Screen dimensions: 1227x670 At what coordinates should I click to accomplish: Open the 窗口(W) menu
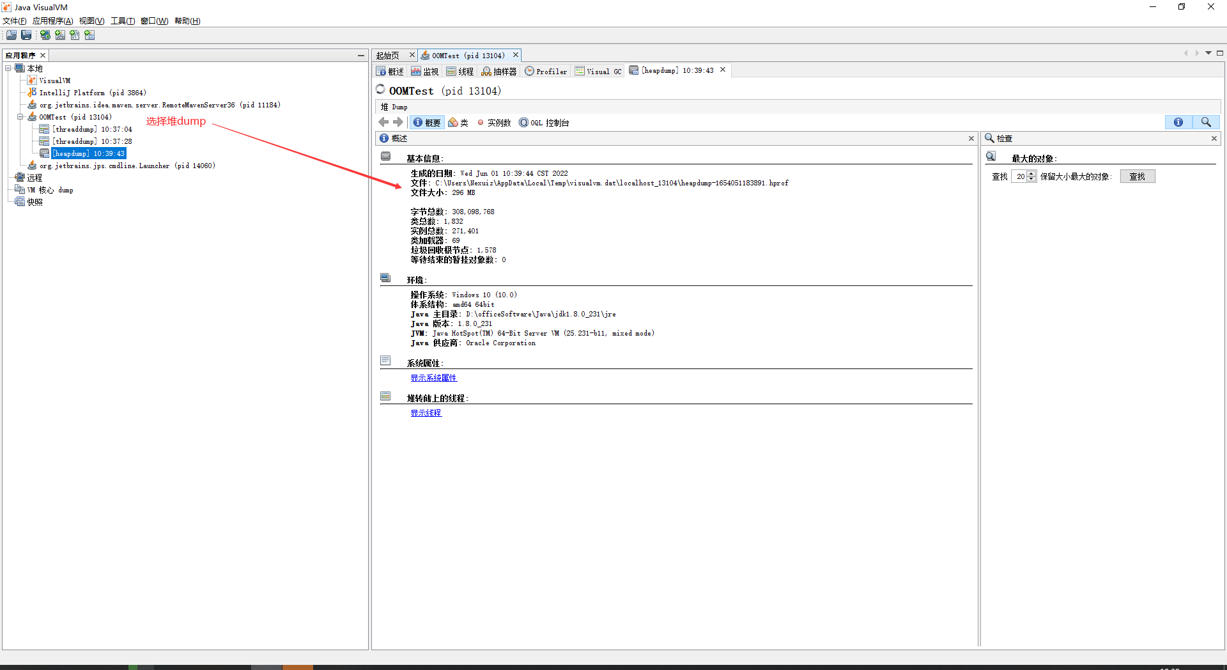pyautogui.click(x=154, y=21)
